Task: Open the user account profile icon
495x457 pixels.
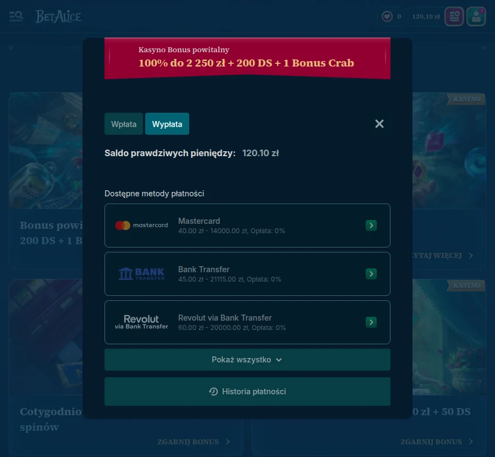Action: pos(475,16)
